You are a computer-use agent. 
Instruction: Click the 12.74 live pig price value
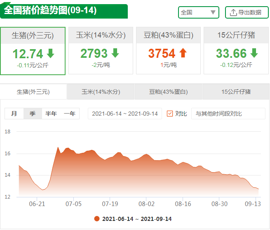coord(28,54)
